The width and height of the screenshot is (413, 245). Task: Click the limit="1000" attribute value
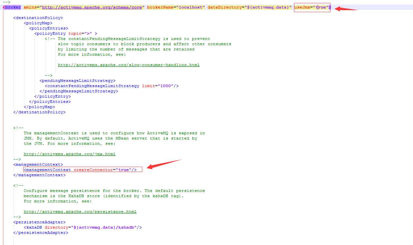point(158,86)
